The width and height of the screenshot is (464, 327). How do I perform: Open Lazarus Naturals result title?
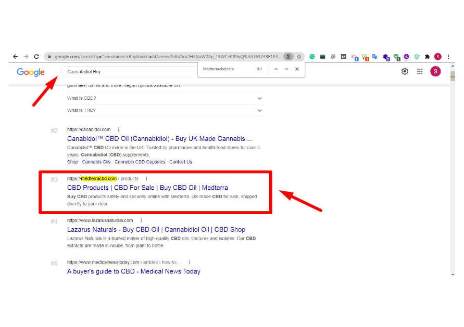[156, 229]
